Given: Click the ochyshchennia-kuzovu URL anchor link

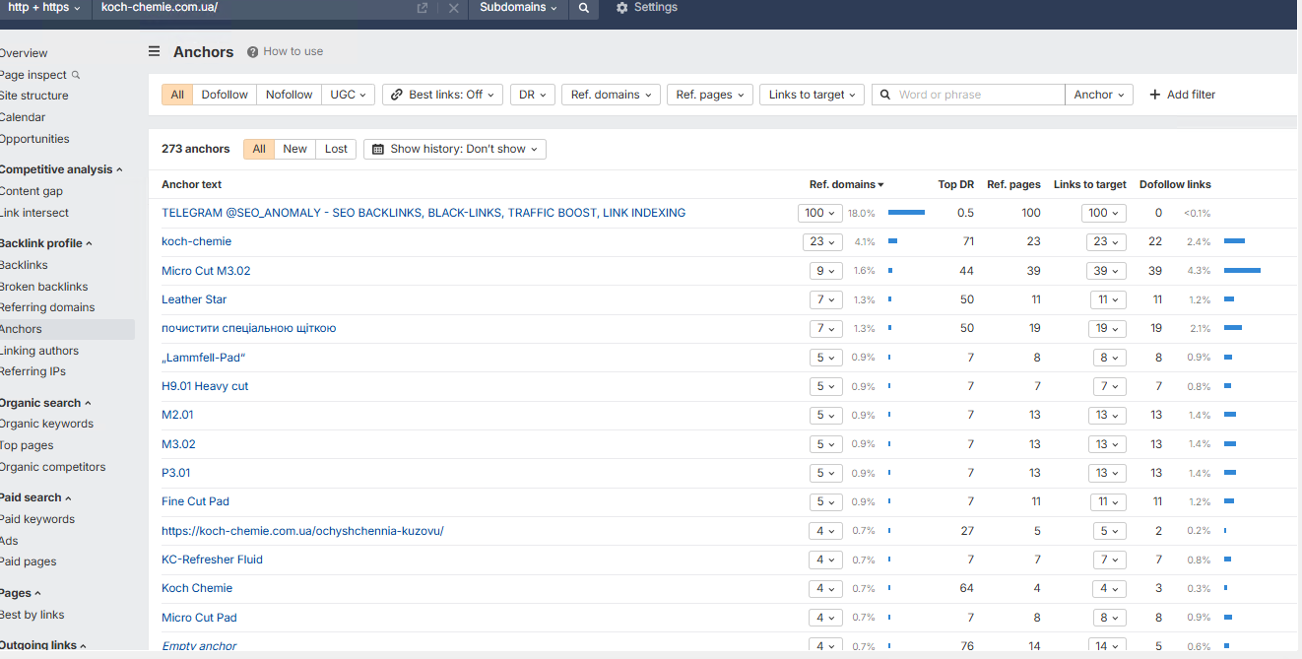Looking at the screenshot, I should click(302, 531).
